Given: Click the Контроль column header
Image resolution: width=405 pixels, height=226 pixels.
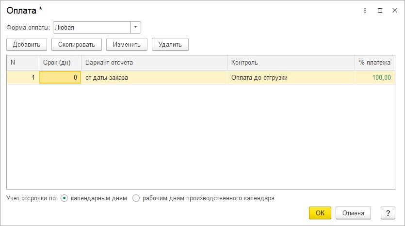Looking at the screenshot, I should coord(290,63).
